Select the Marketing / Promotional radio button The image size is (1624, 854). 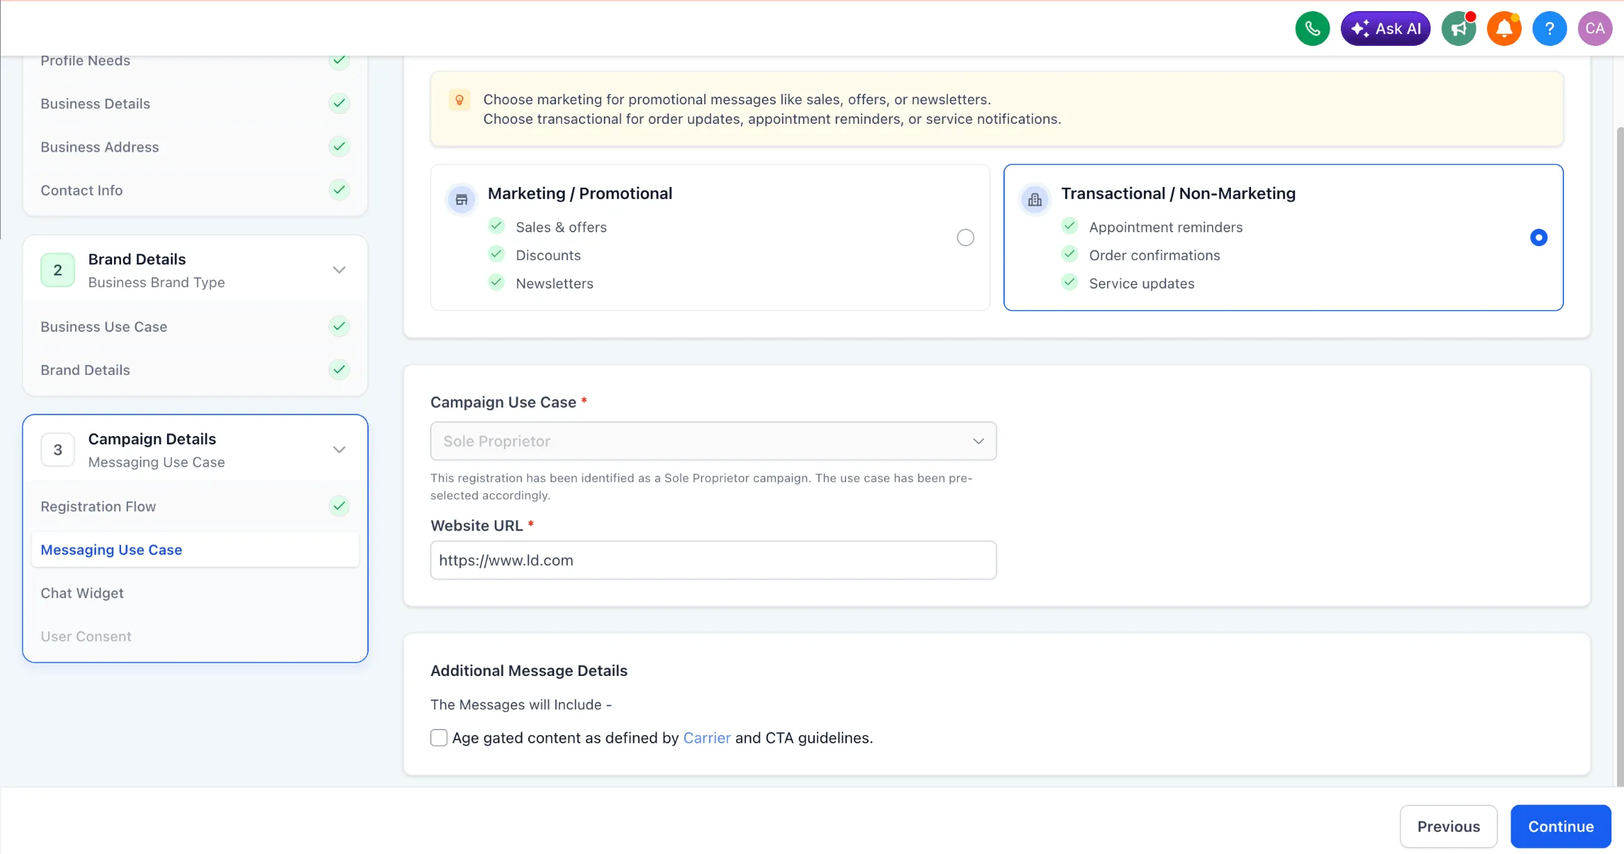pyautogui.click(x=965, y=238)
